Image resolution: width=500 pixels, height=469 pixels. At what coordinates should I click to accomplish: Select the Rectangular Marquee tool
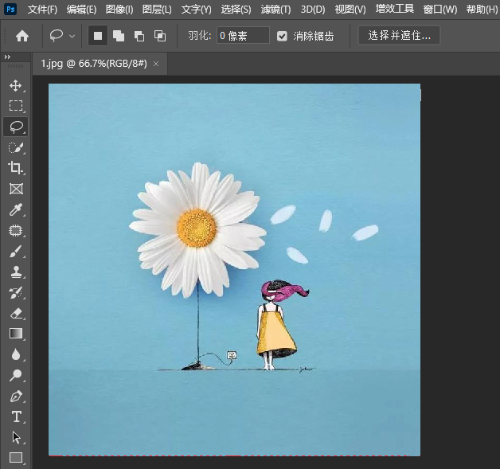coord(16,106)
